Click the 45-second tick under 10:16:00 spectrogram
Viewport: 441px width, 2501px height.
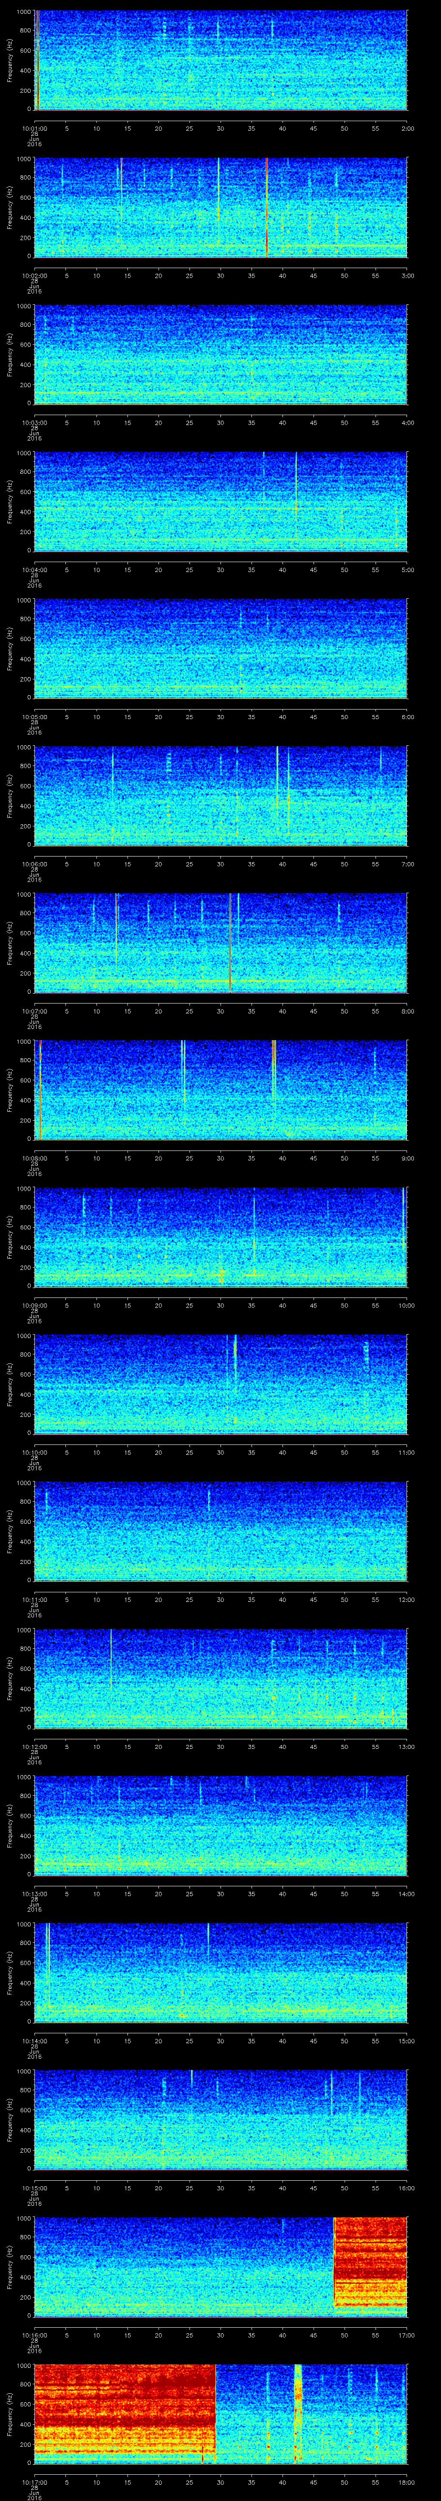pyautogui.click(x=313, y=2335)
